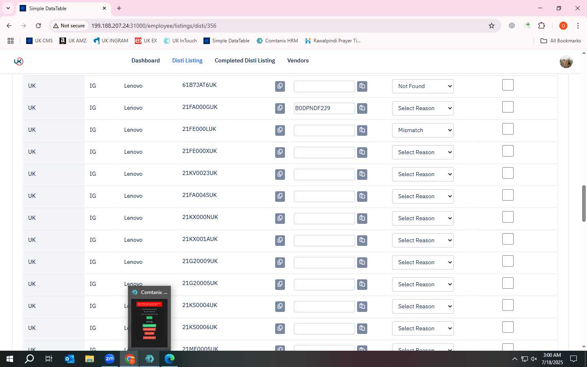Open Completed Disti Listing page
587x367 pixels.
point(245,60)
